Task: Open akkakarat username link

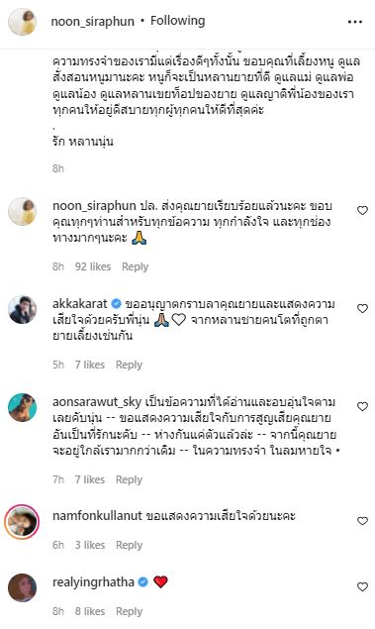Action: 80,304
